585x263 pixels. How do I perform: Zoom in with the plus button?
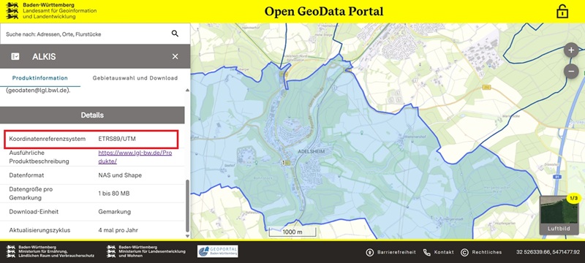pos(571,50)
